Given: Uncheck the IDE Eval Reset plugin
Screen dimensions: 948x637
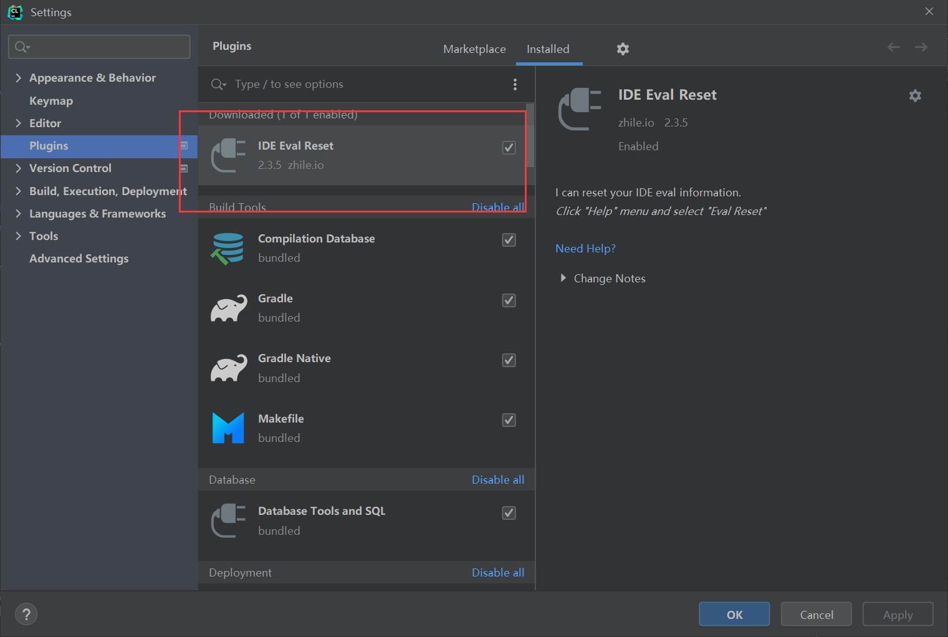Looking at the screenshot, I should [509, 148].
